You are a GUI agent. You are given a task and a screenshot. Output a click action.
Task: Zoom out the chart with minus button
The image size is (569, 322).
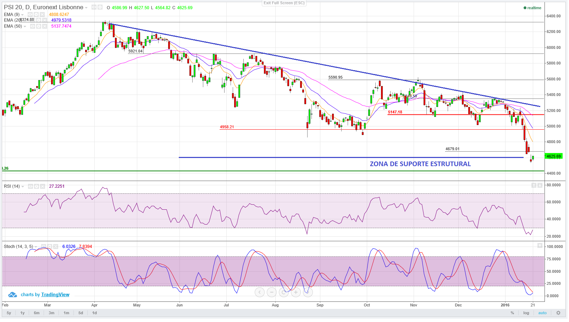coord(272,292)
